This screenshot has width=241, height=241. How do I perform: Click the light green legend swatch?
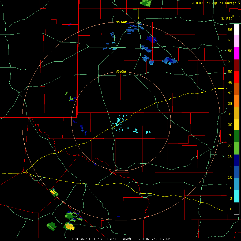[x=236, y=148]
